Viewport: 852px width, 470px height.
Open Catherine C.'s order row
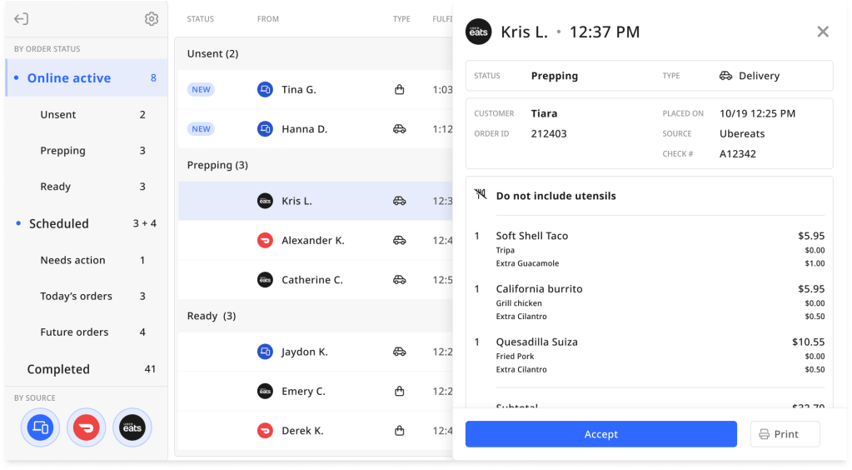click(x=312, y=281)
